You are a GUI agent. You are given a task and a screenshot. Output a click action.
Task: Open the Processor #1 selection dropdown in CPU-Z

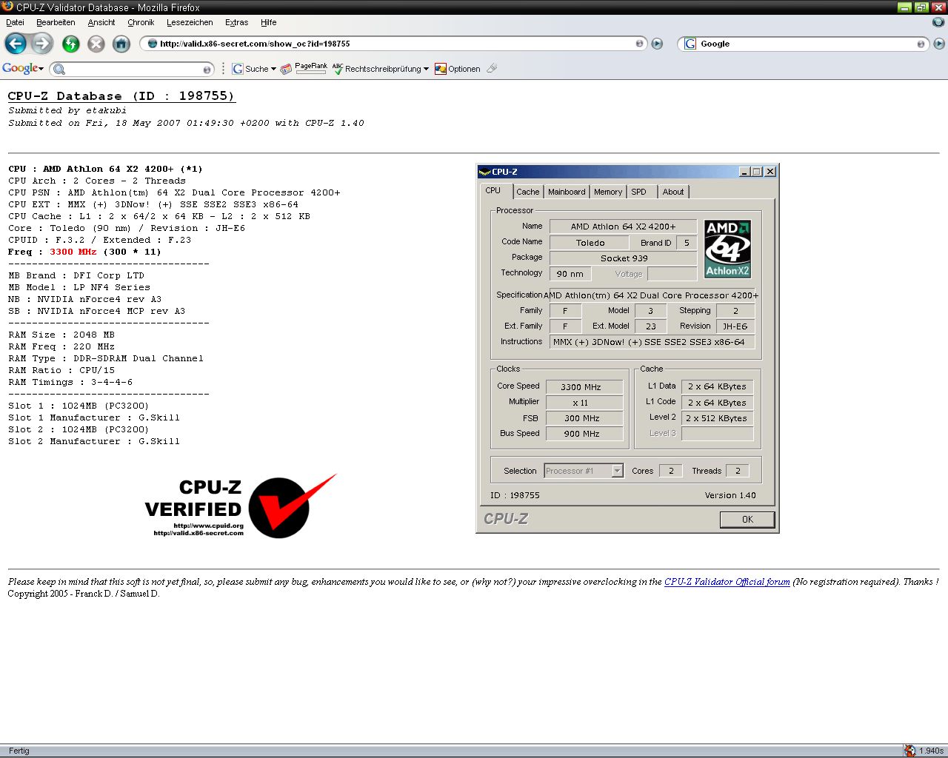click(x=617, y=471)
